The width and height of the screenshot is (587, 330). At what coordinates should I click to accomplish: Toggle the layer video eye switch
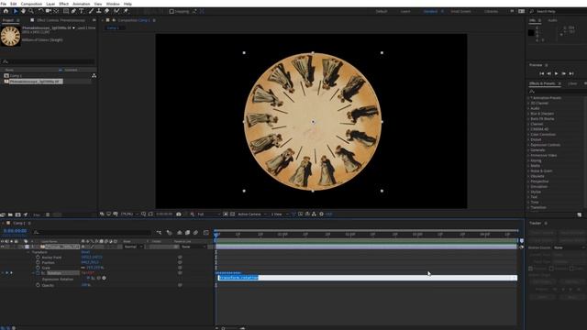pyautogui.click(x=3, y=247)
